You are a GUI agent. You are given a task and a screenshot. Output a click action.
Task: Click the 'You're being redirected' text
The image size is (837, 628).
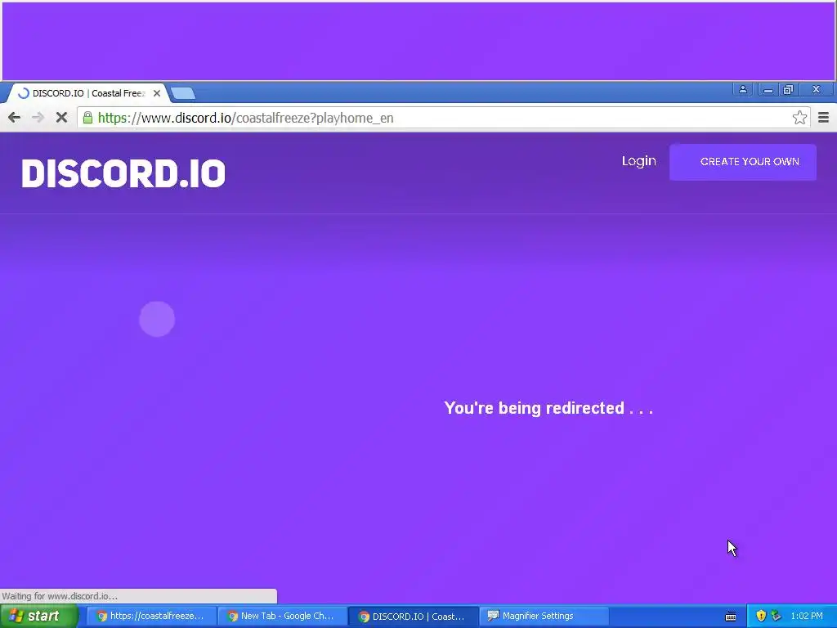click(548, 408)
